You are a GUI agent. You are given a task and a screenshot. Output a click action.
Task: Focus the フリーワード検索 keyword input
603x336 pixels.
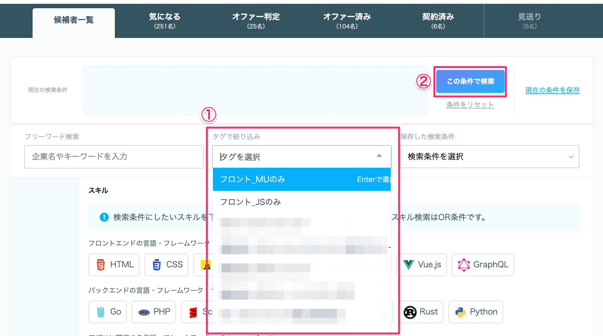point(114,157)
